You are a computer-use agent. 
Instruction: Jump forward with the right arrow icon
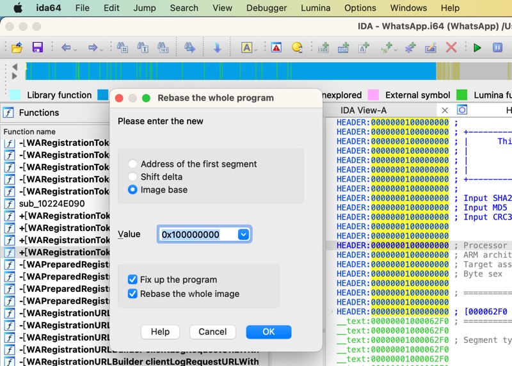pyautogui.click(x=93, y=47)
